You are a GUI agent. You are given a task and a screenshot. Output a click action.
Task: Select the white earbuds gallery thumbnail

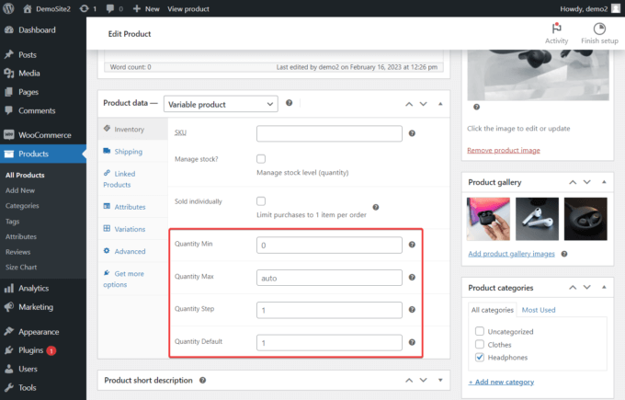(537, 219)
